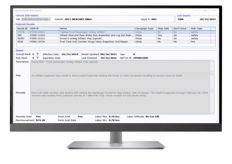Click 'Fuel Tank And Canister Purge Valve' name
The height and width of the screenshot is (164, 232).
(94, 42)
